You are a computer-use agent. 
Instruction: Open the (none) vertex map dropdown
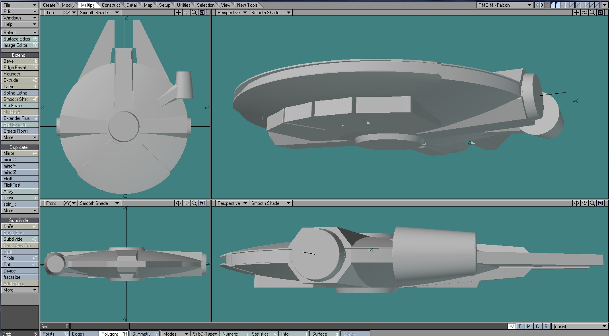(x=580, y=326)
